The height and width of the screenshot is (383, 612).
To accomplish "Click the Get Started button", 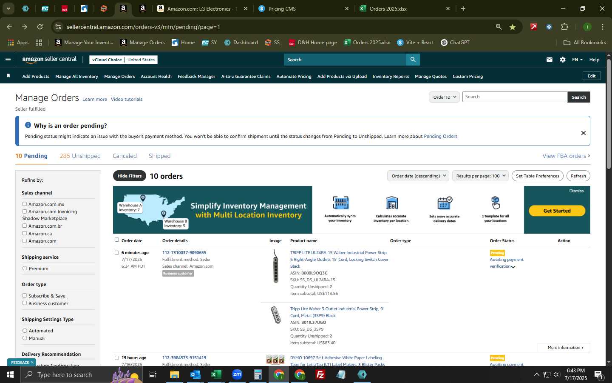I will tap(557, 211).
